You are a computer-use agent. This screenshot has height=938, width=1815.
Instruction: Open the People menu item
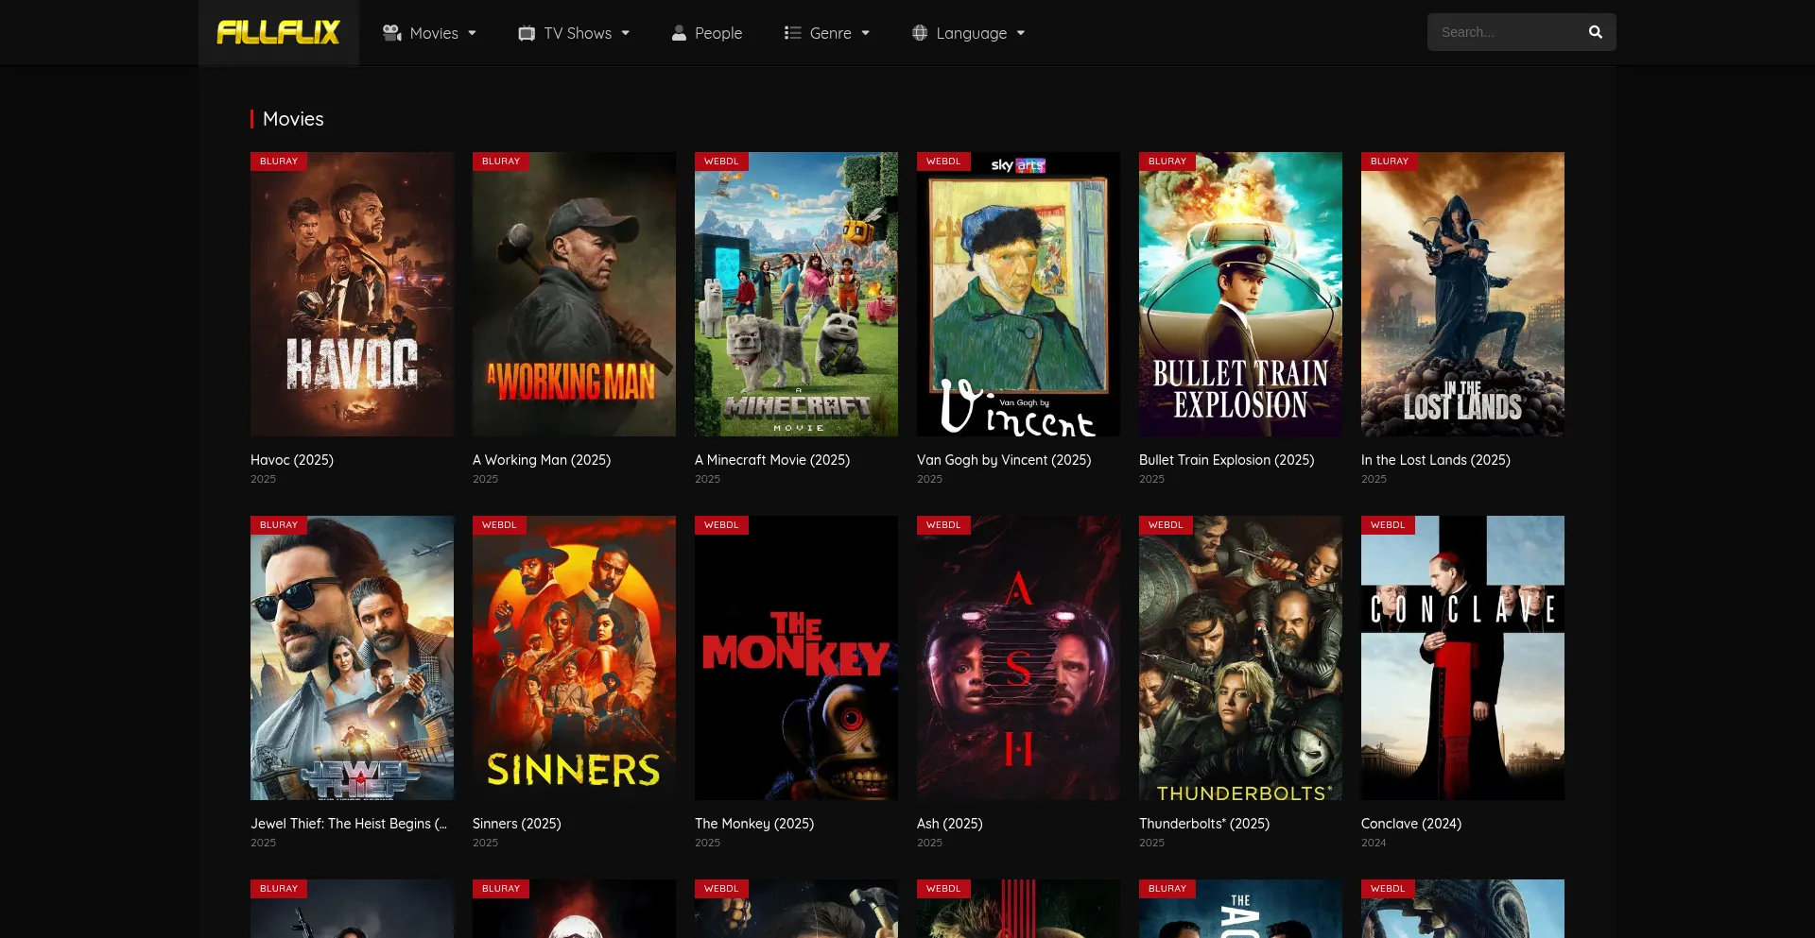718,33
